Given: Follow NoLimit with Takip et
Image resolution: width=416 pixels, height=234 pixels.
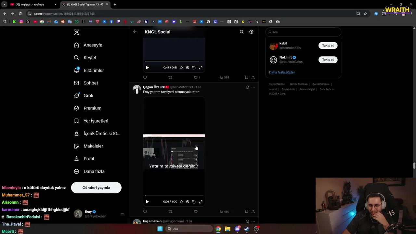Looking at the screenshot, I should 328,59.
